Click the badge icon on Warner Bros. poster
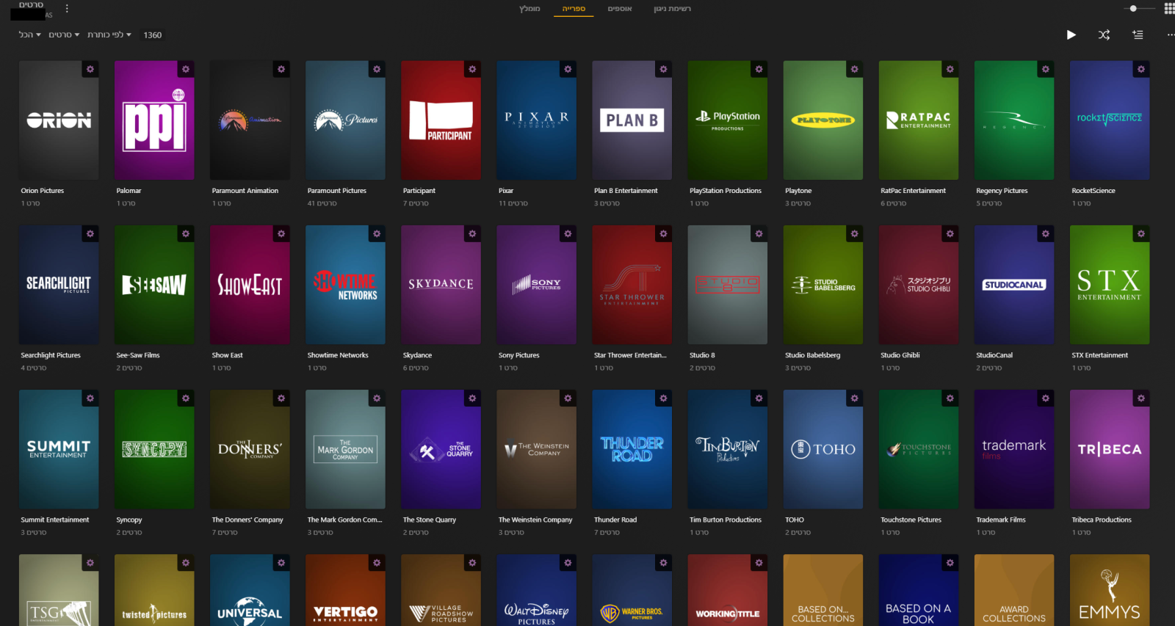This screenshot has height=626, width=1175. (x=663, y=562)
